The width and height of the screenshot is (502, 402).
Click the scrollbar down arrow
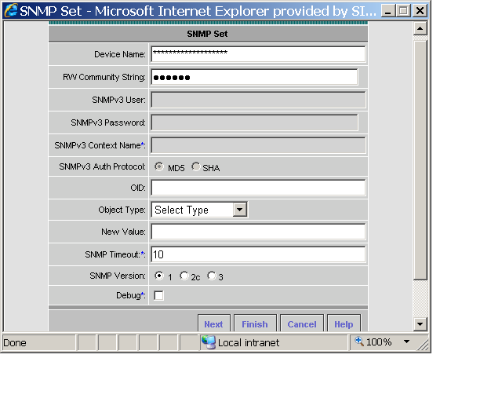pyautogui.click(x=420, y=323)
